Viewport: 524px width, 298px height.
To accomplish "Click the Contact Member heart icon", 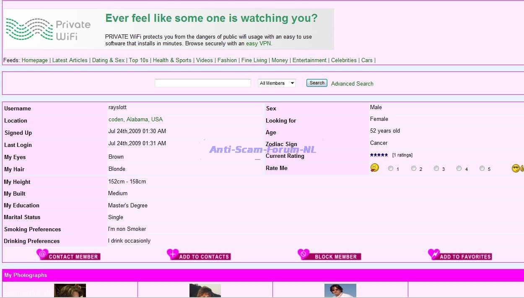I will 42,254.
